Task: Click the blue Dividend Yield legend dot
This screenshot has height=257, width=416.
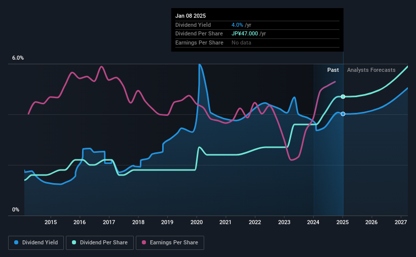Action: pyautogui.click(x=16, y=242)
